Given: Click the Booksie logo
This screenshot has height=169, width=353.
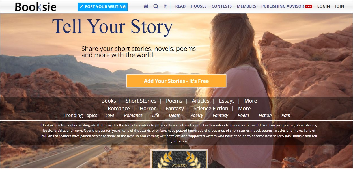Looking at the screenshot, I should tap(36, 7).
